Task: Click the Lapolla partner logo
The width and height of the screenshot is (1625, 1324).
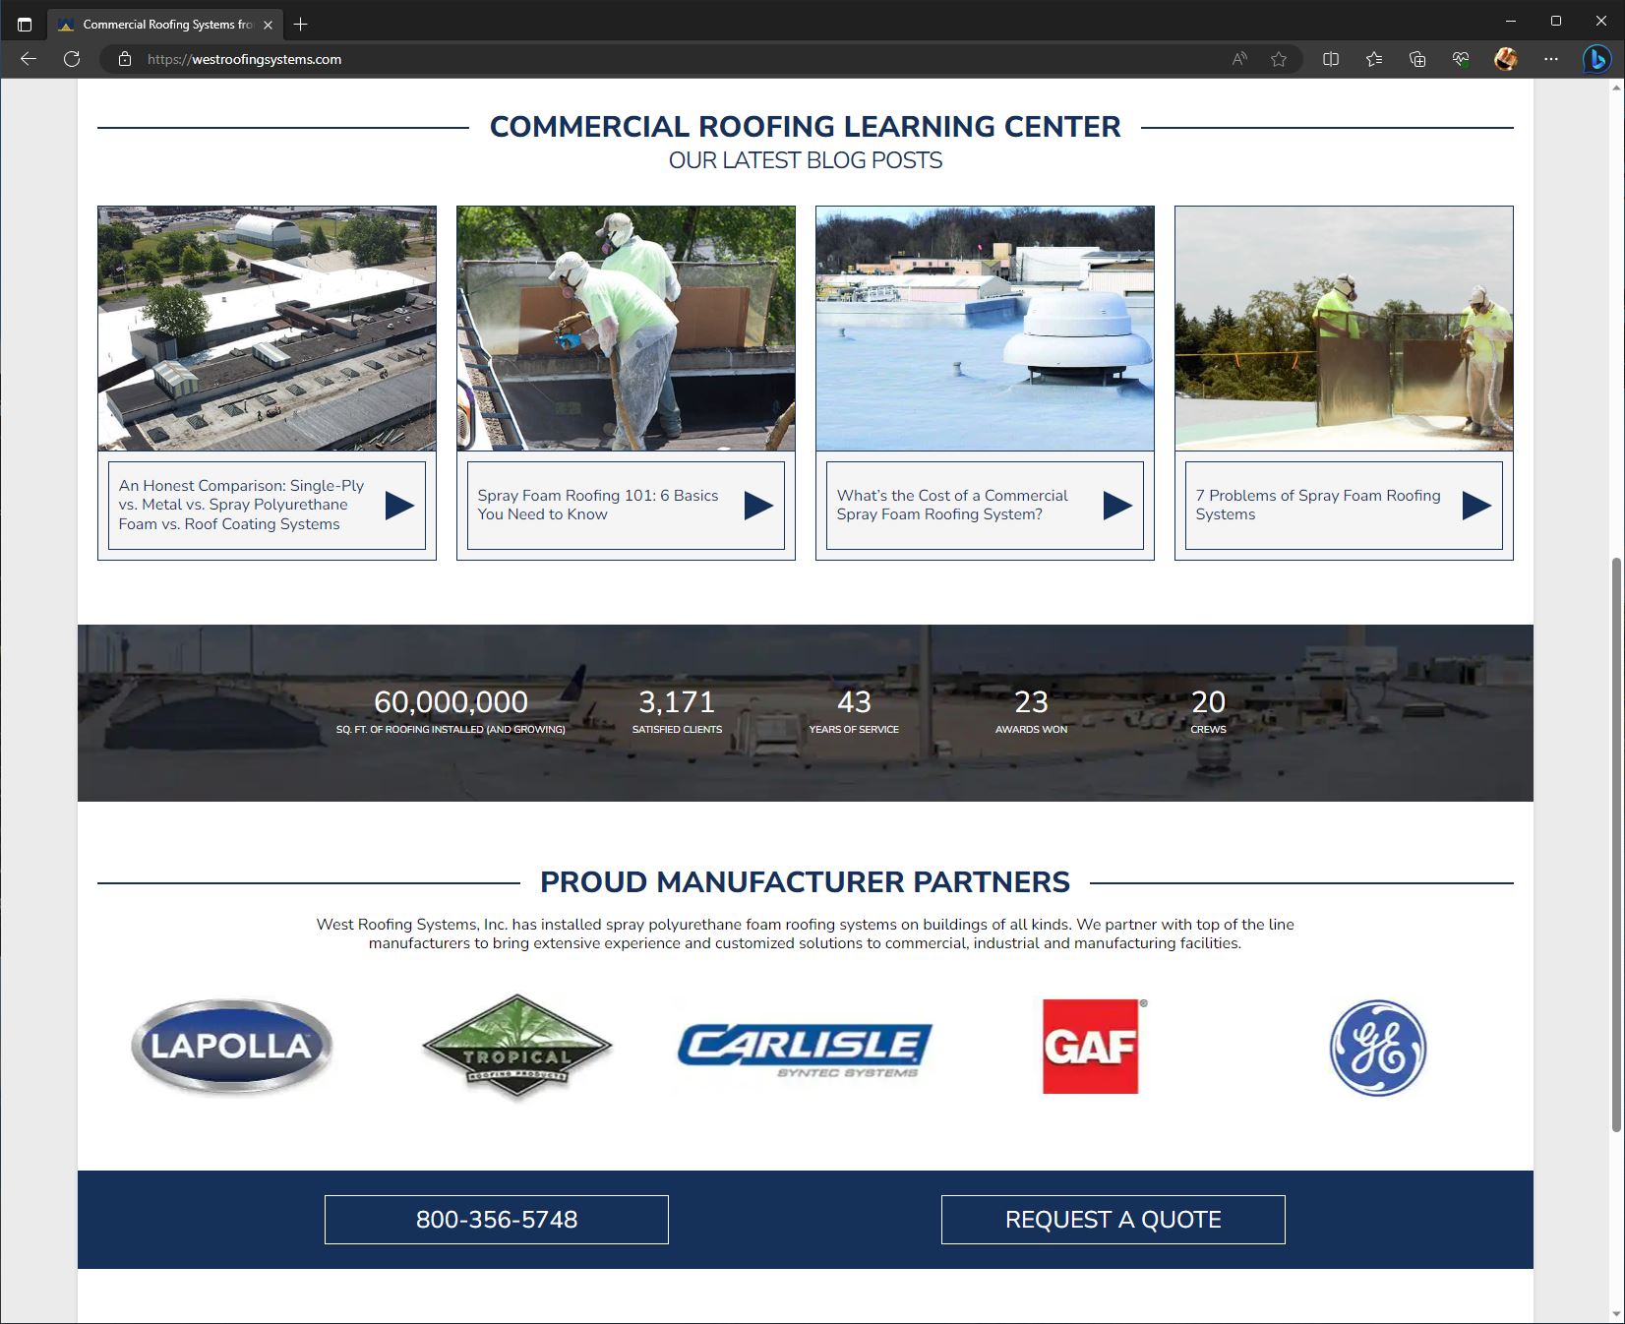Action: [x=232, y=1046]
